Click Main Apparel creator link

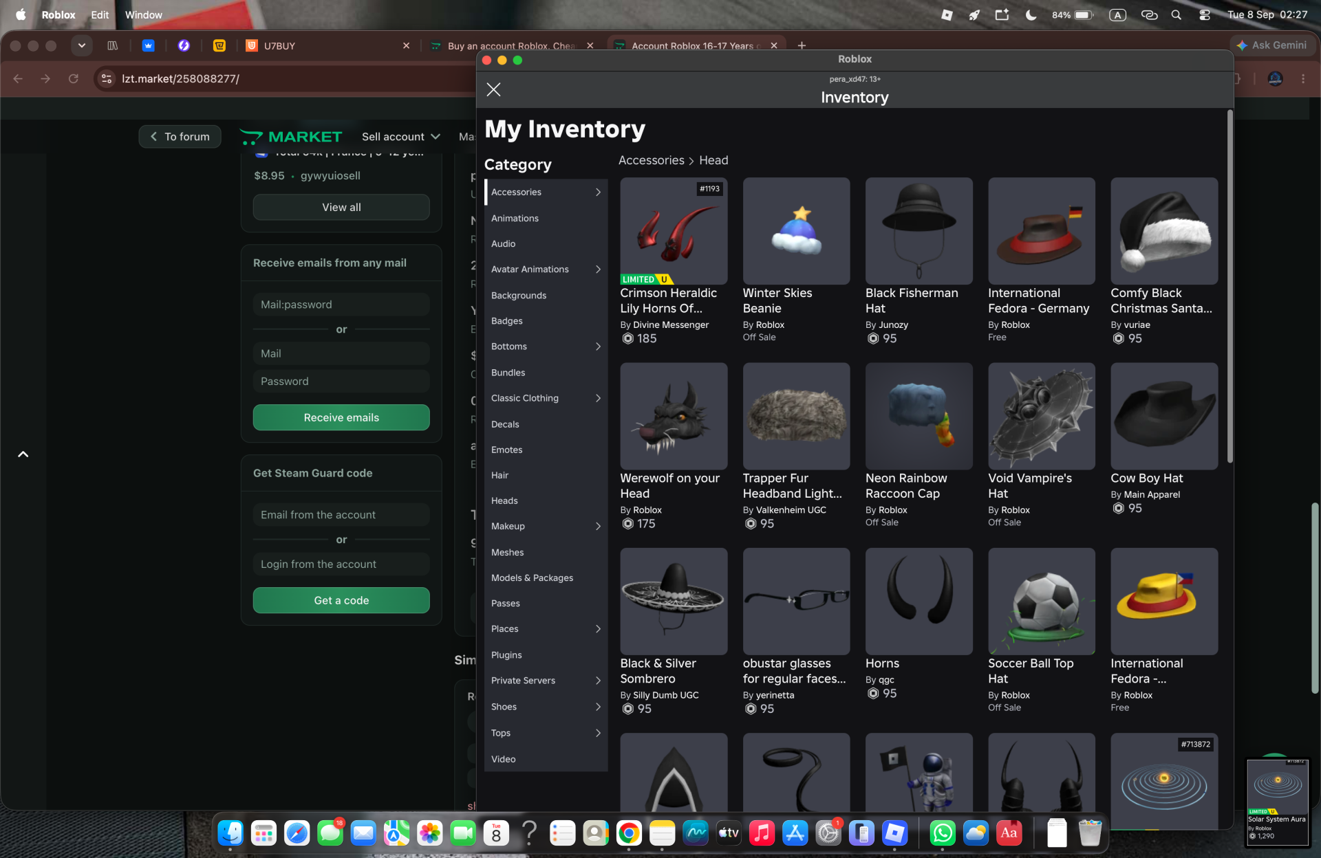point(1152,495)
